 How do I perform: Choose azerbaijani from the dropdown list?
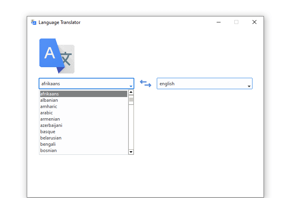pyautogui.click(x=51, y=125)
